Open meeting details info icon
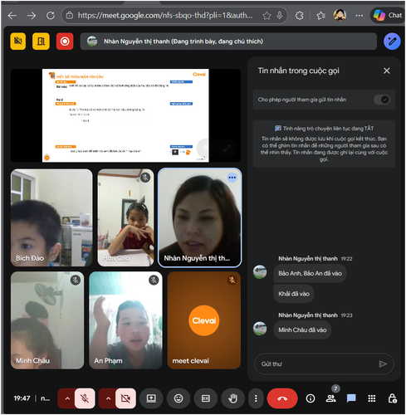 tap(311, 398)
